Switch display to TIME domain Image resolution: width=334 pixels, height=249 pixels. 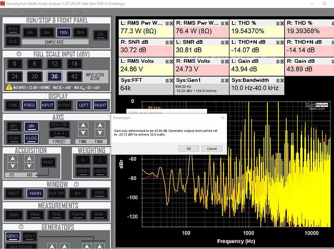point(13,105)
